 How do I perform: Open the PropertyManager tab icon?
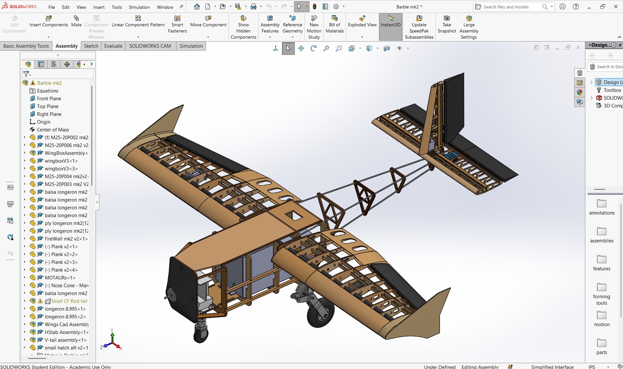(41, 64)
